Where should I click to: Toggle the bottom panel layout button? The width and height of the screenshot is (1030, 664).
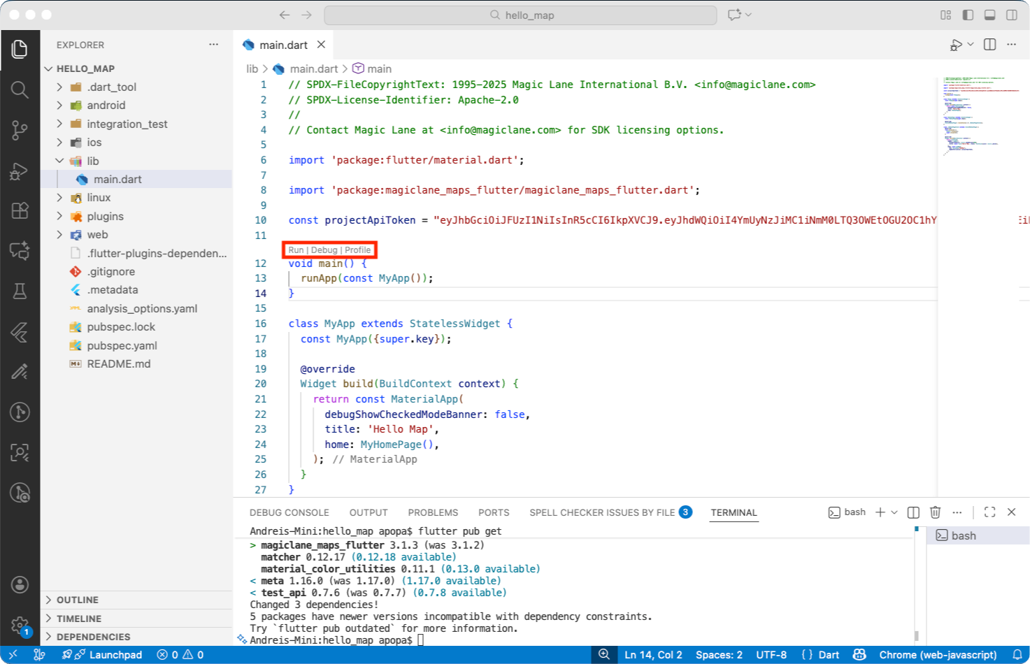click(x=989, y=15)
